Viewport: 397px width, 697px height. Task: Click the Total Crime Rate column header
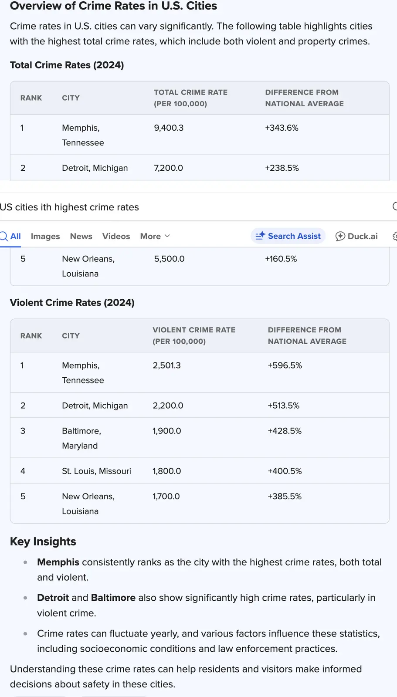point(190,98)
